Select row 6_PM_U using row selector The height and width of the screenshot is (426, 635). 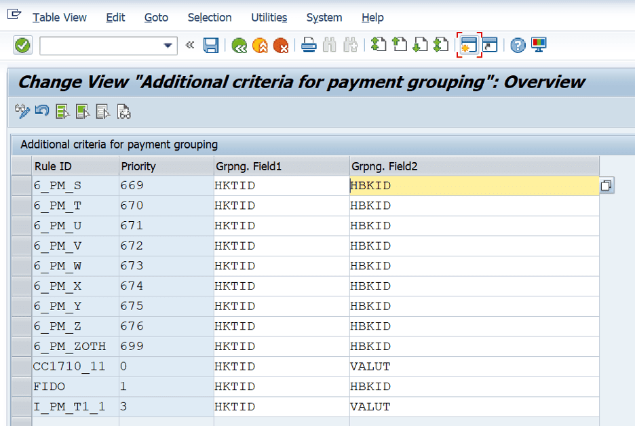22,226
